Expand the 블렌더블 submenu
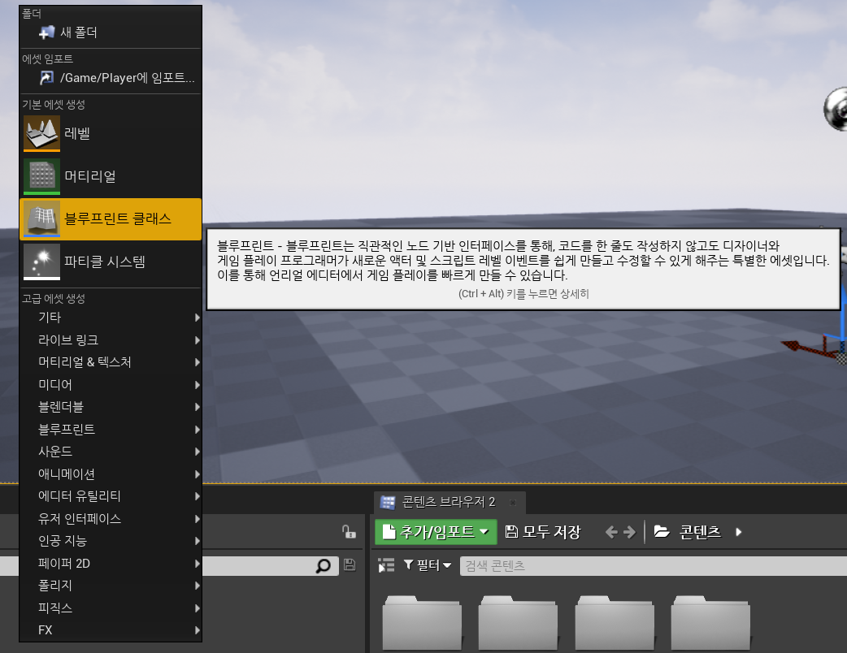Screen dimensions: 847x653 click(x=111, y=407)
